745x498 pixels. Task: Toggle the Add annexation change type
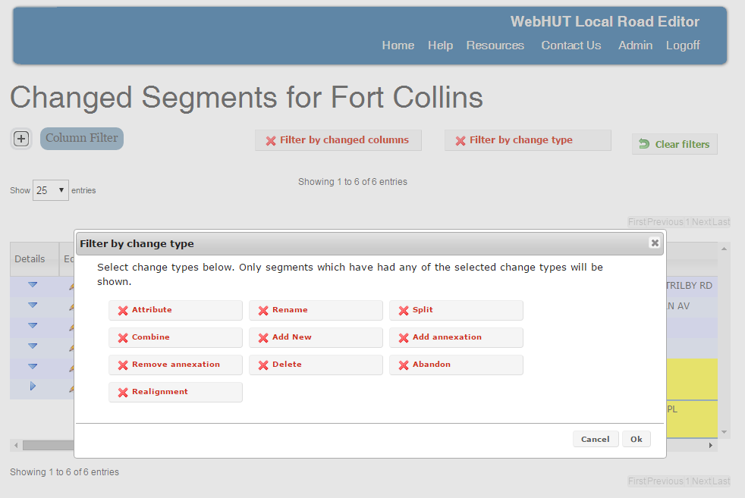click(x=456, y=337)
